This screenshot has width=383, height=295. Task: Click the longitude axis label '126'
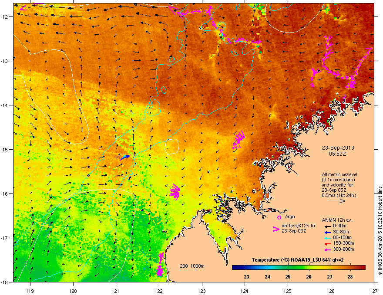[x=331, y=291]
